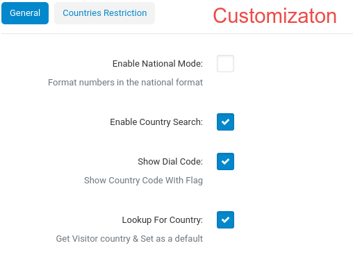Click the horizontal divider below the tabs

point(177,34)
